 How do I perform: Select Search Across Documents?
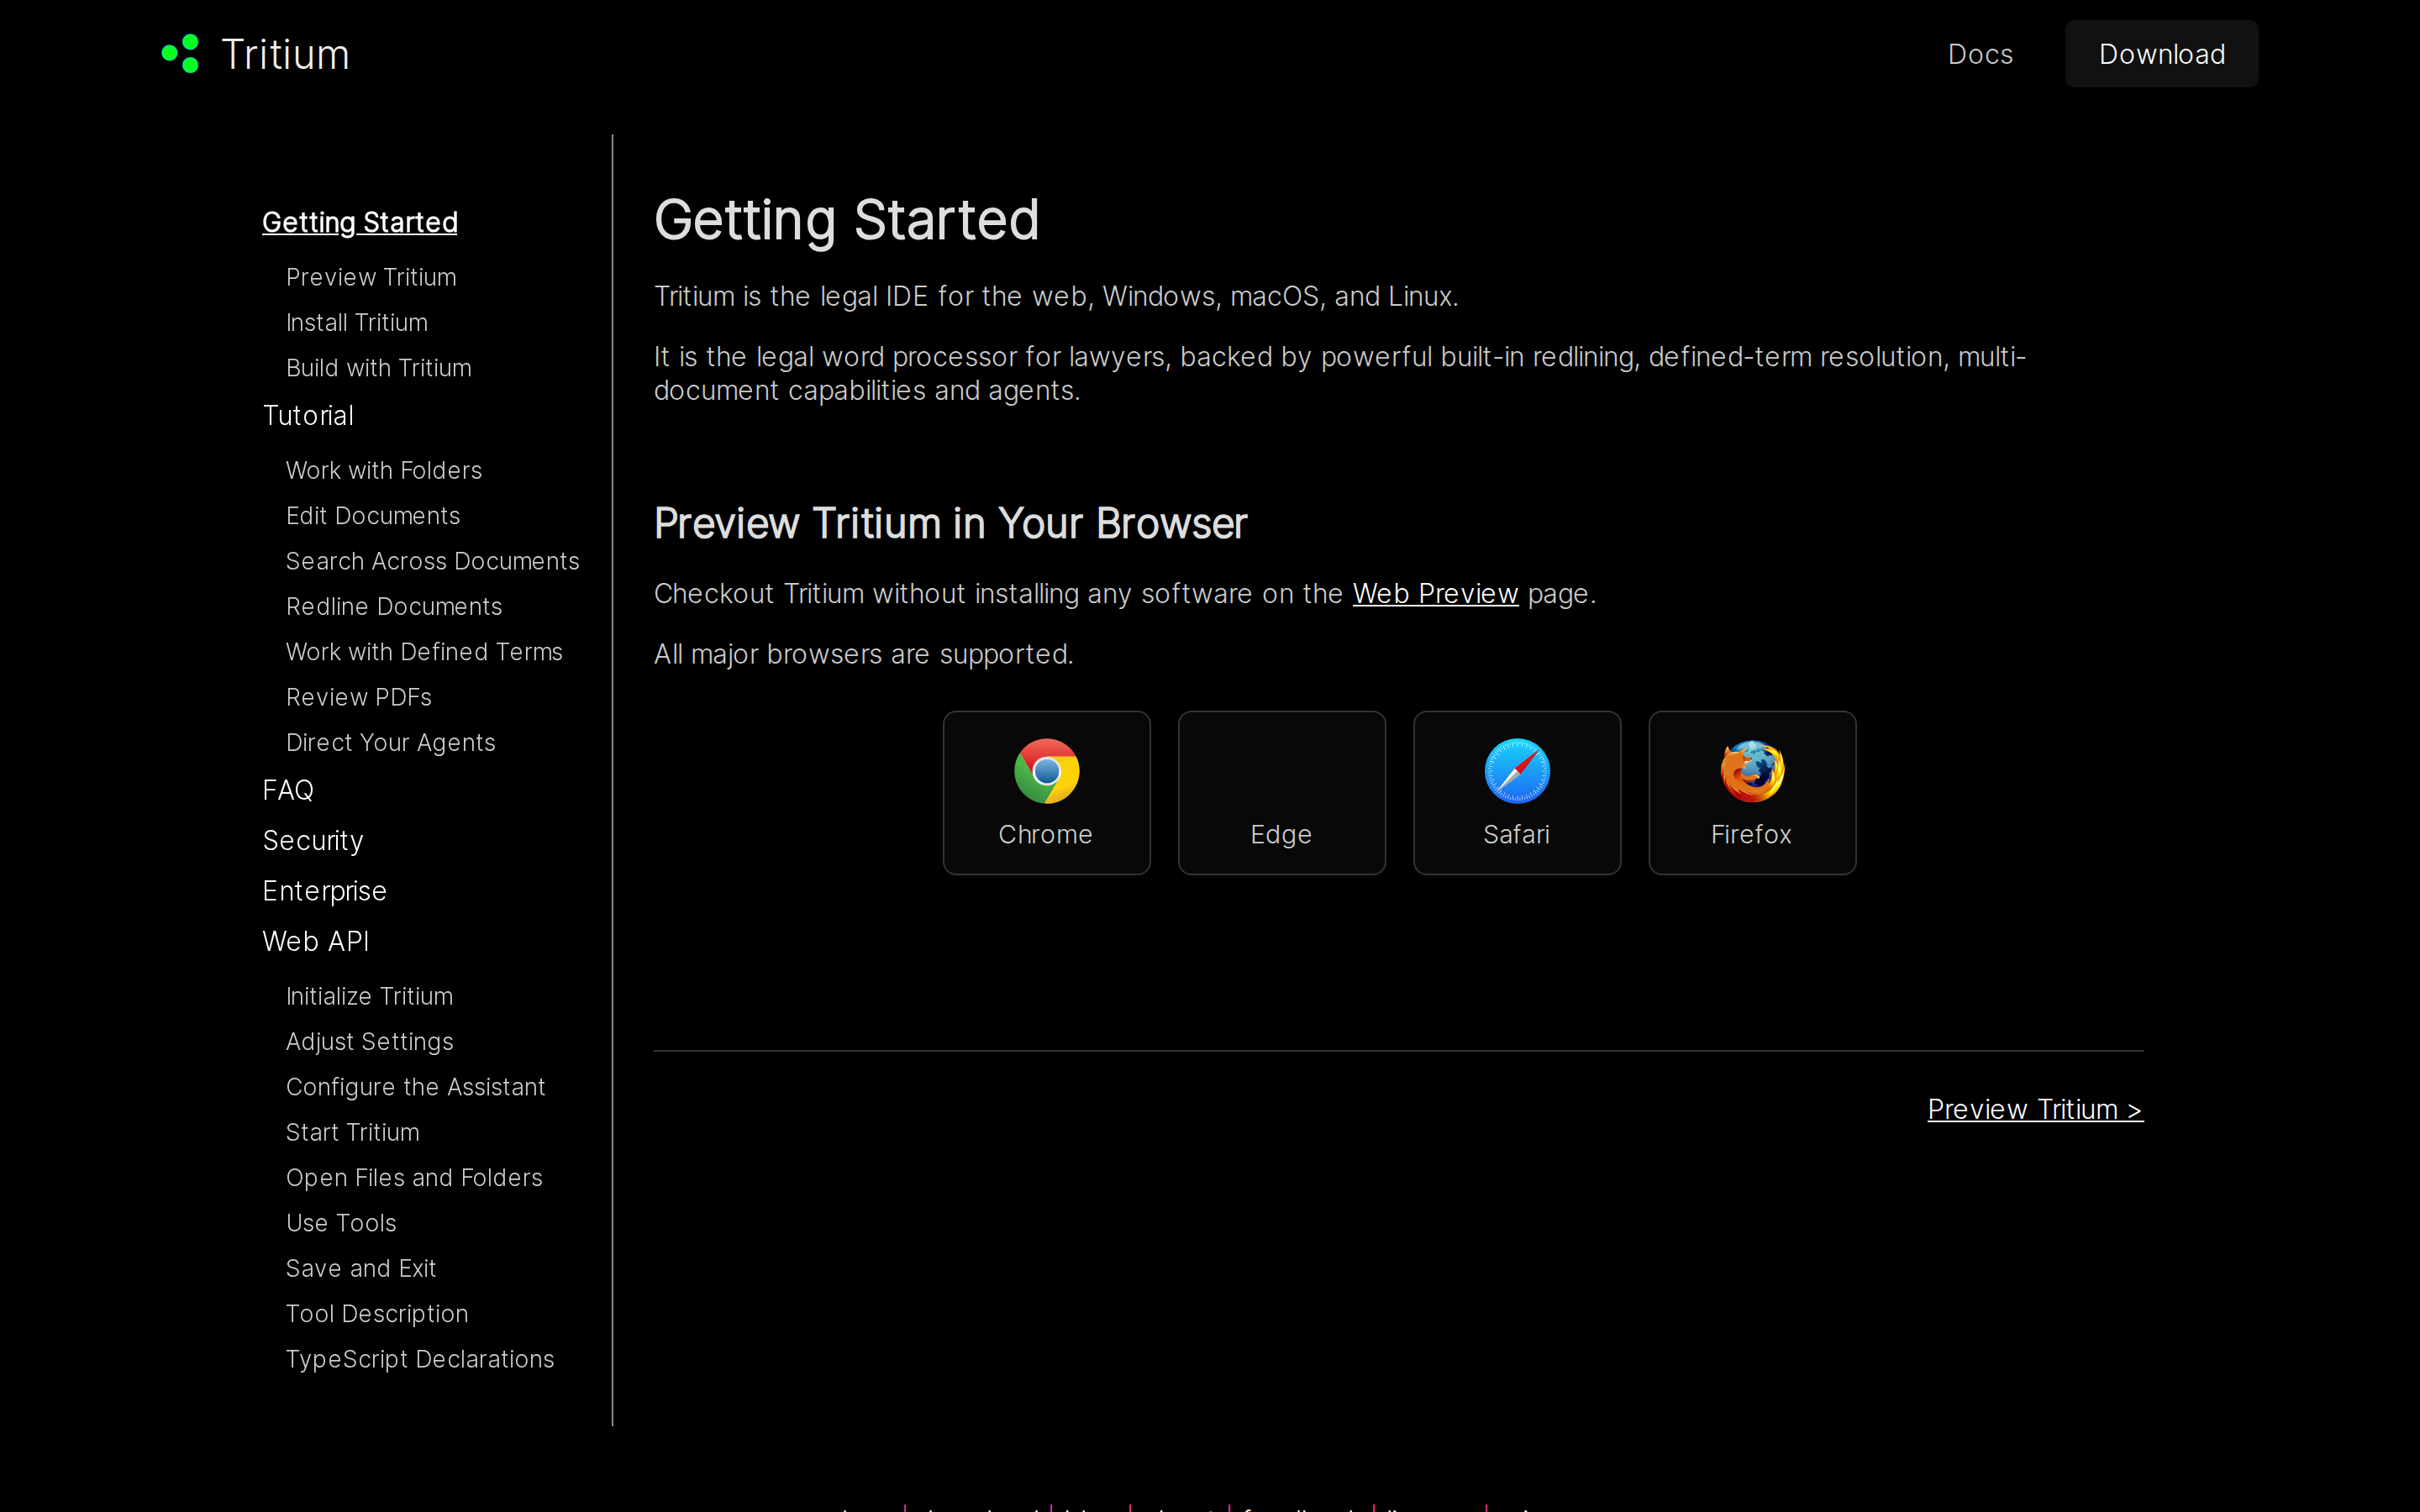tap(433, 561)
